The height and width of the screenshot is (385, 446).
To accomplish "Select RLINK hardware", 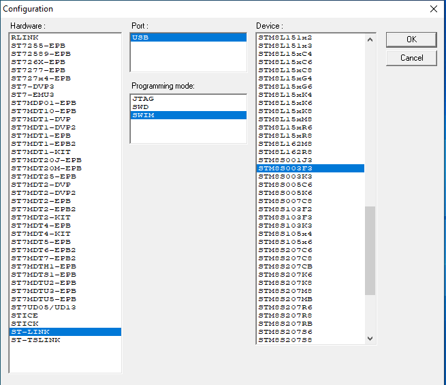I will 65,37.
